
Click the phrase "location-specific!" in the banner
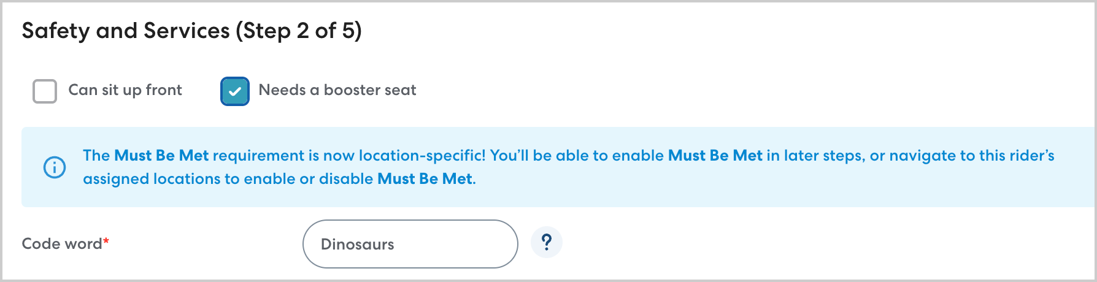422,156
